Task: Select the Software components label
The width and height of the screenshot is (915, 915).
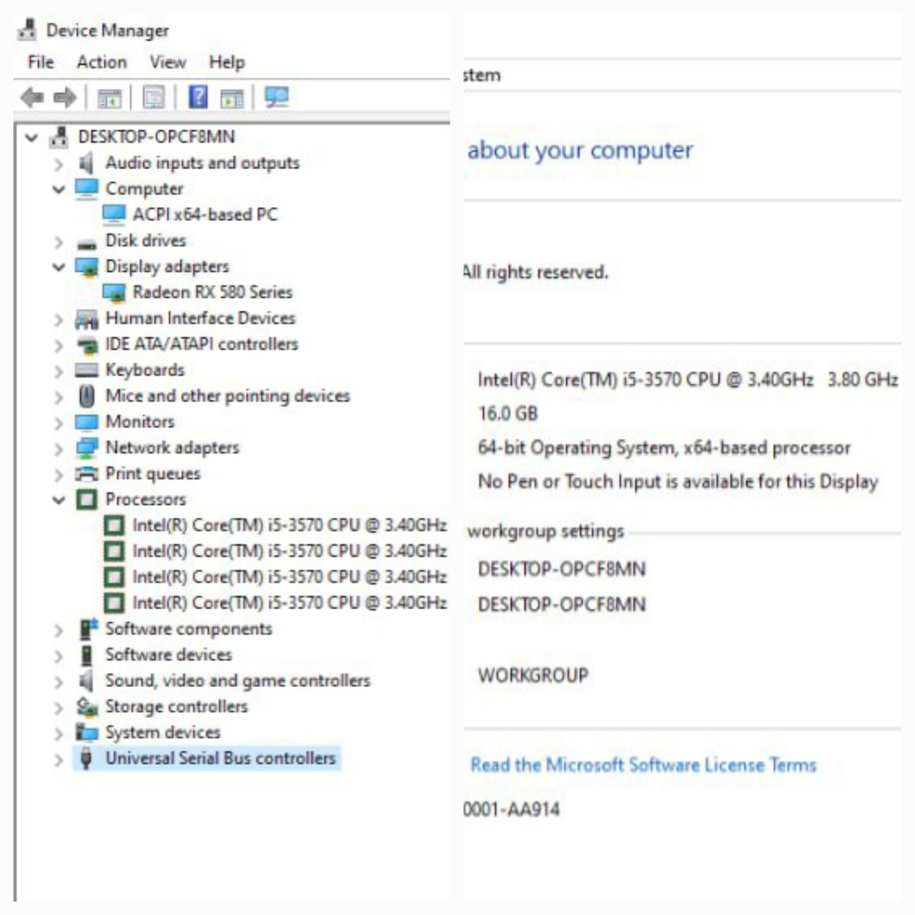Action: click(189, 629)
